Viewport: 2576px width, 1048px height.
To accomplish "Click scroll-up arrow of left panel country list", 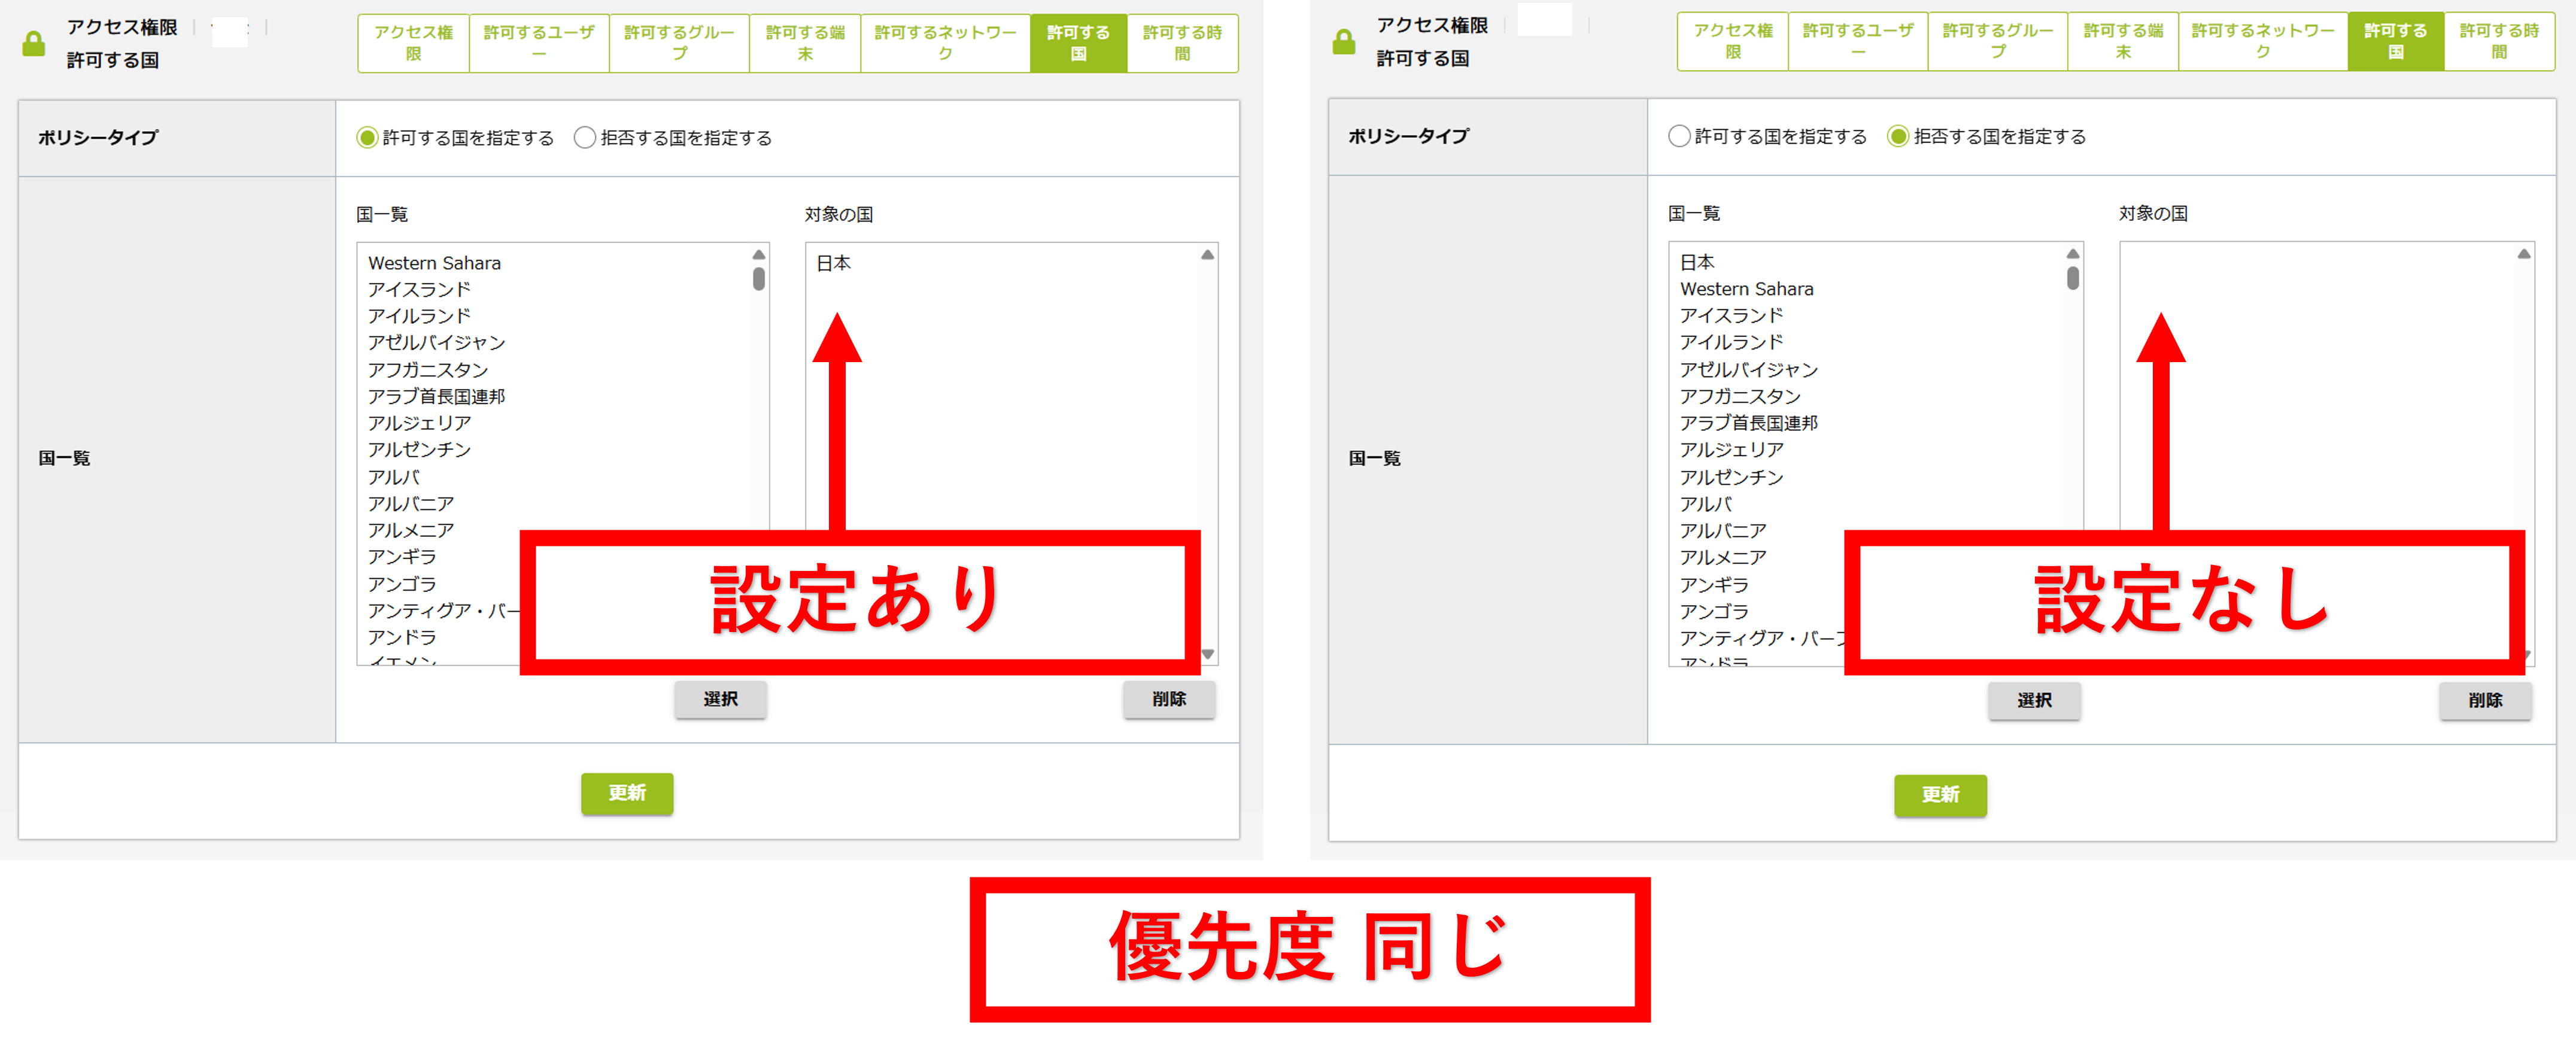I will pyautogui.click(x=759, y=254).
